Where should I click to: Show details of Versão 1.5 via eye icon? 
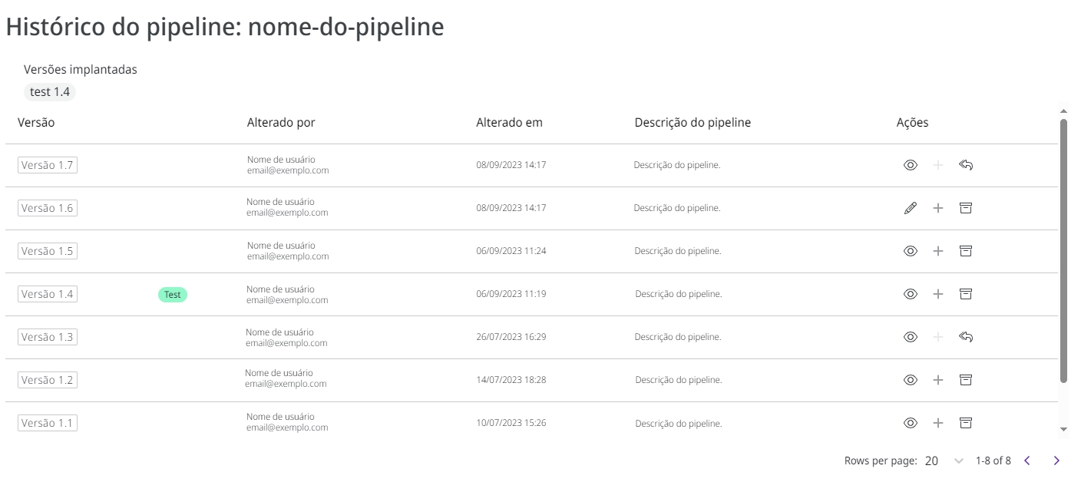(910, 250)
